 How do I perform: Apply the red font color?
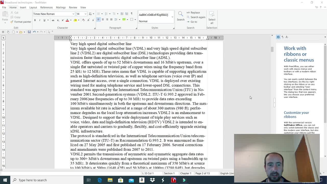[x=67, y=20]
